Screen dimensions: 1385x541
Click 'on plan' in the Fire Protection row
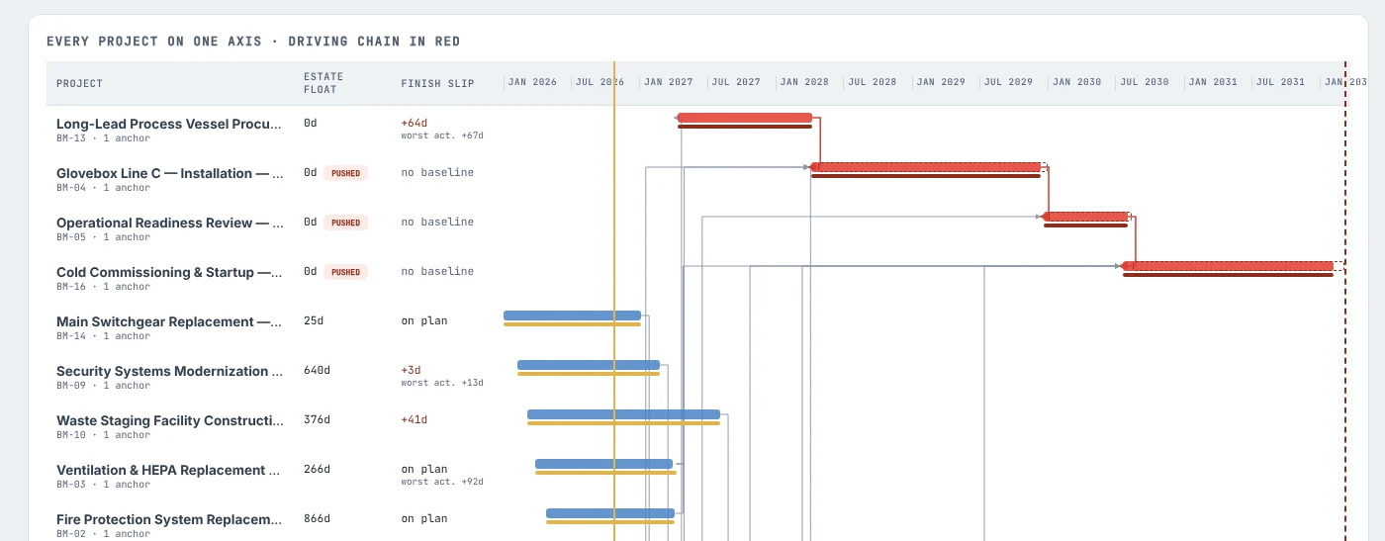(424, 518)
